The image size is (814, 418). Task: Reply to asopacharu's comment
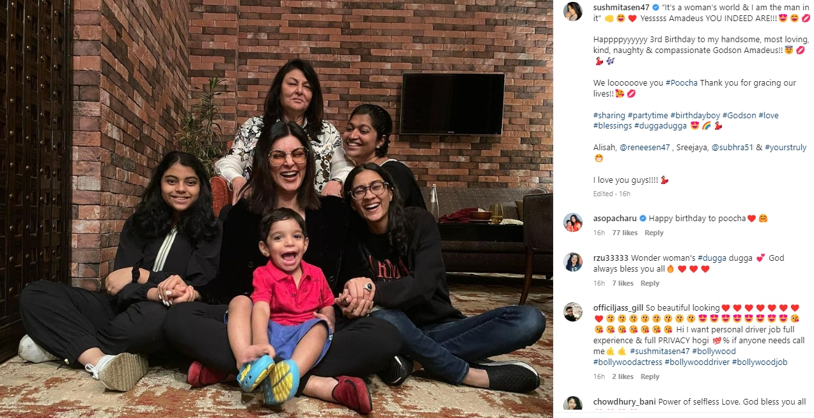coord(654,233)
